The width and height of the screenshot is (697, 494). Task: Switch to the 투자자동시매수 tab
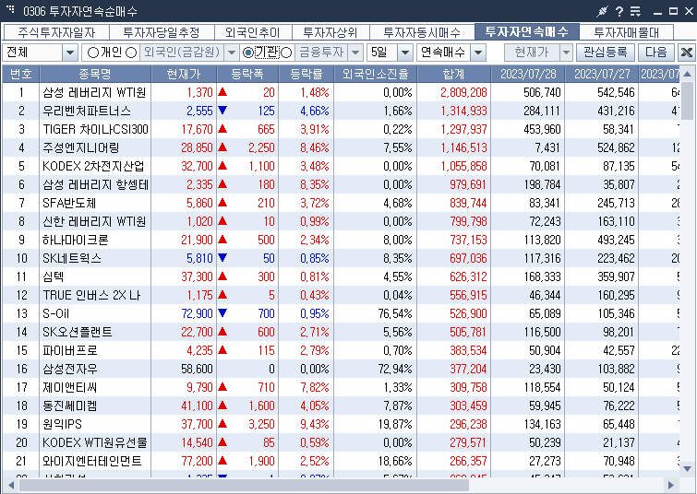(421, 32)
